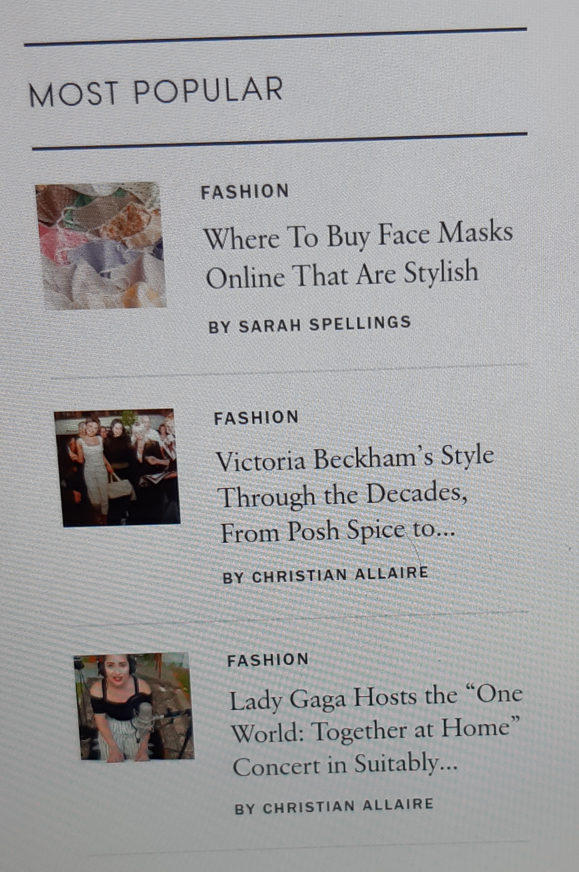Viewport: 579px width, 872px height.
Task: Click the Fashion label above Victoria Beckham story
Action: tap(256, 418)
